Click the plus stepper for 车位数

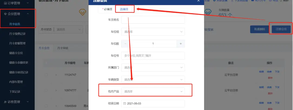tap(181, 44)
